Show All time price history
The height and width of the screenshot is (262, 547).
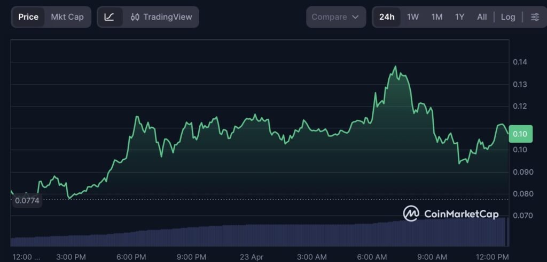(482, 17)
